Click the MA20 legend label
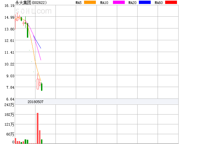 tap(132, 3)
